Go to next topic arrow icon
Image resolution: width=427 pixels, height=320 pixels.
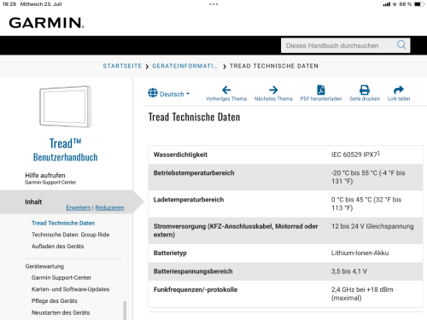[x=273, y=90]
